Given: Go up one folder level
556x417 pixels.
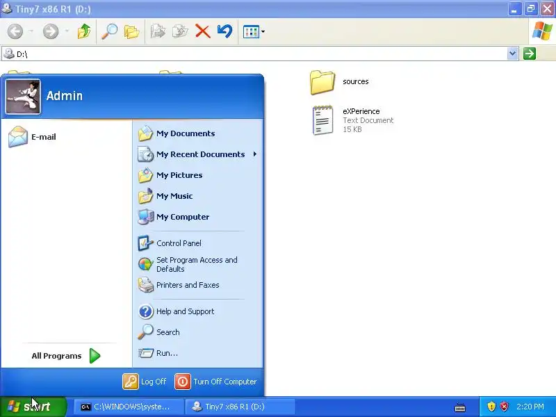Looking at the screenshot, I should click(x=84, y=31).
